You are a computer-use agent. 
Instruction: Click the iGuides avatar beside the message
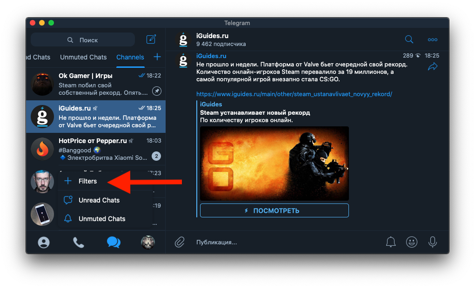[x=183, y=60]
